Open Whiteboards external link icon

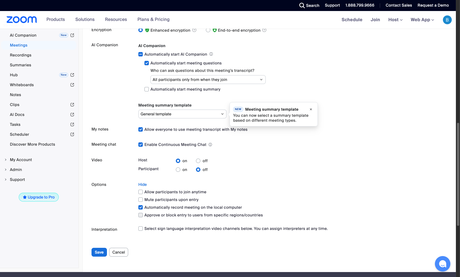coord(72,85)
